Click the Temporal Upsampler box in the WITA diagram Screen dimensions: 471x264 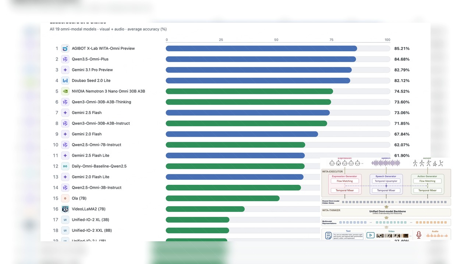click(386, 181)
